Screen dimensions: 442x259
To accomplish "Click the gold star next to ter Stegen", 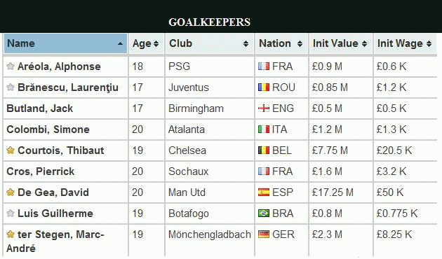I will tap(11, 234).
